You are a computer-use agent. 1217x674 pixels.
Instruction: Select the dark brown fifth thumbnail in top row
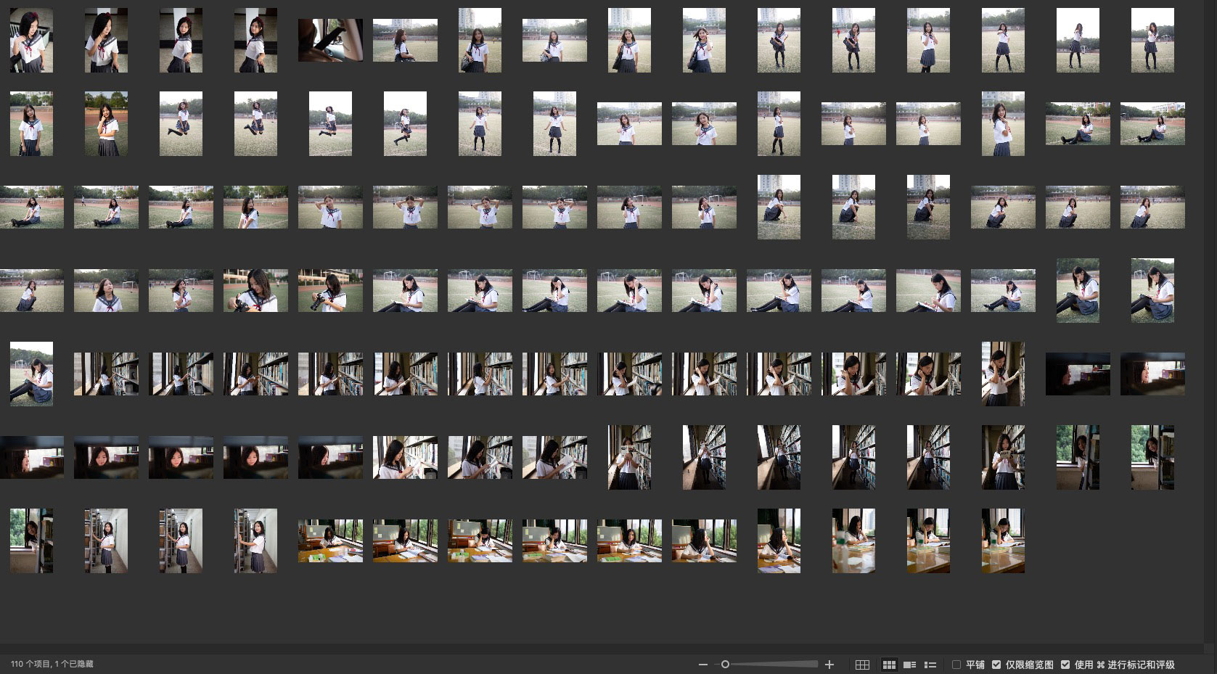(330, 41)
